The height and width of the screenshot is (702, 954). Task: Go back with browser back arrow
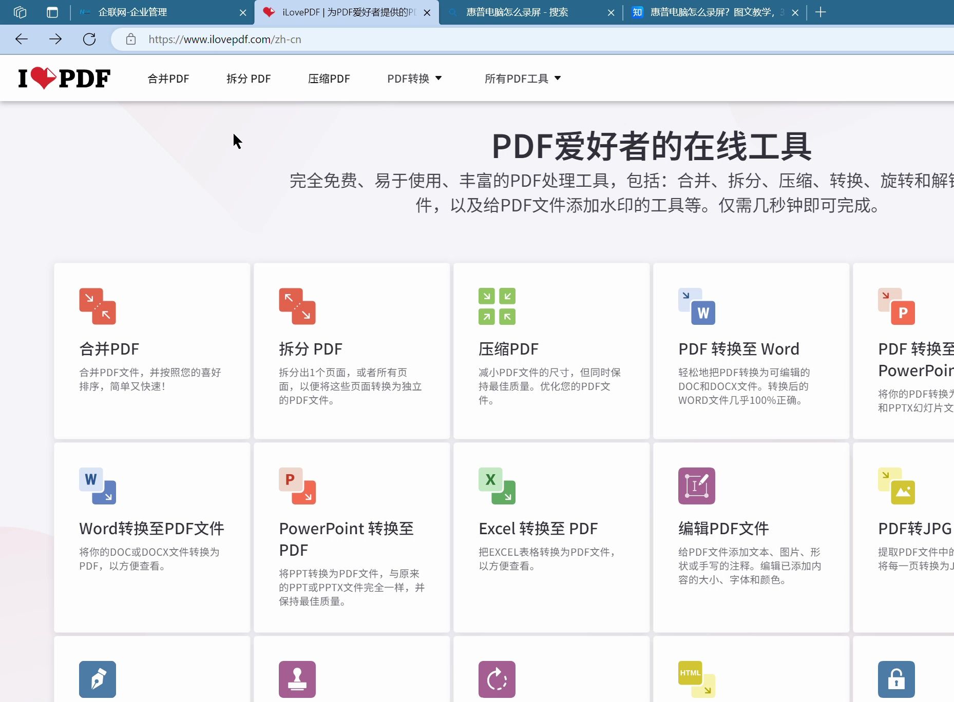pos(22,39)
